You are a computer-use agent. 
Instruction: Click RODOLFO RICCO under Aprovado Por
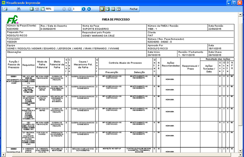158,48
